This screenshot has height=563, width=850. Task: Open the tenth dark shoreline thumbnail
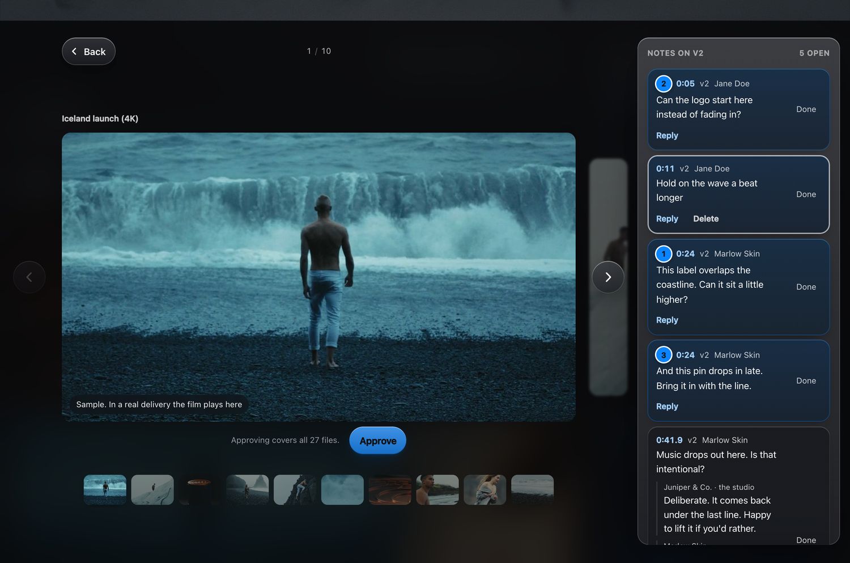coord(532,490)
